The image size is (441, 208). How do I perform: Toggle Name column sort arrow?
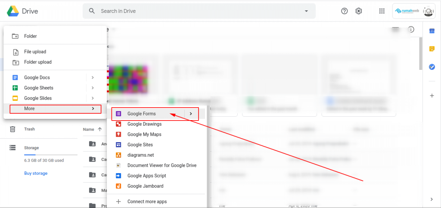pyautogui.click(x=99, y=130)
